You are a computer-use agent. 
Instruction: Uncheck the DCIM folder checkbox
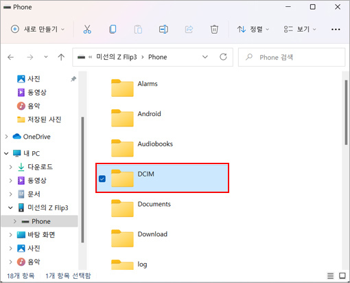[x=102, y=179]
